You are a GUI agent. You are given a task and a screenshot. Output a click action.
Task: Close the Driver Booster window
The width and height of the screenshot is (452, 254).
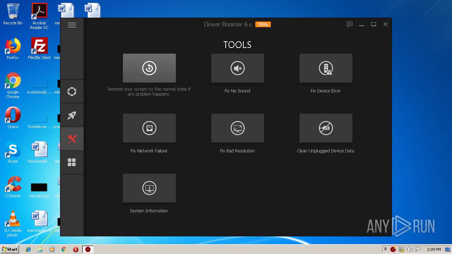pos(386,24)
